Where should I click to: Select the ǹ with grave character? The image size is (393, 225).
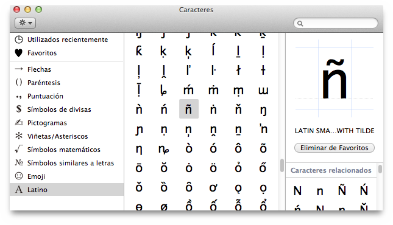139,109
